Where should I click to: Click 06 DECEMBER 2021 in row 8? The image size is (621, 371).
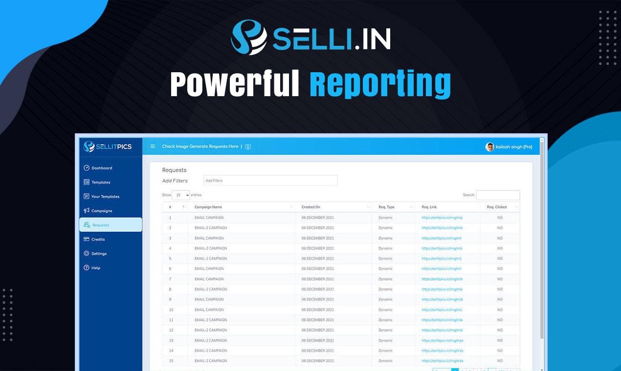point(318,289)
